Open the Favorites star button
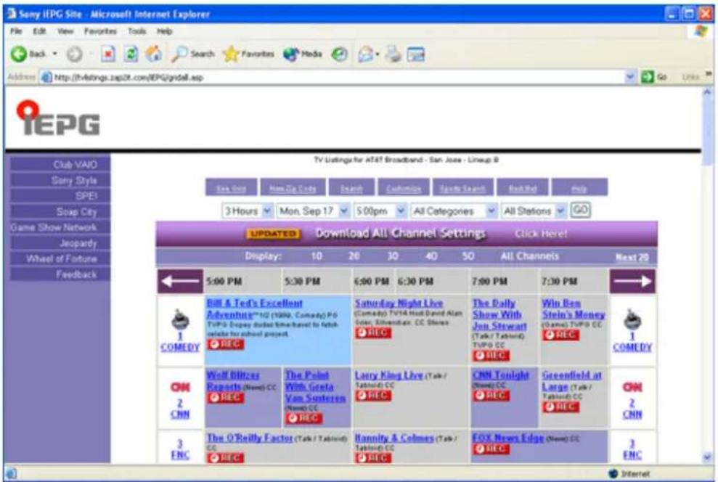Image resolution: width=718 pixels, height=482 pixels. [x=248, y=54]
